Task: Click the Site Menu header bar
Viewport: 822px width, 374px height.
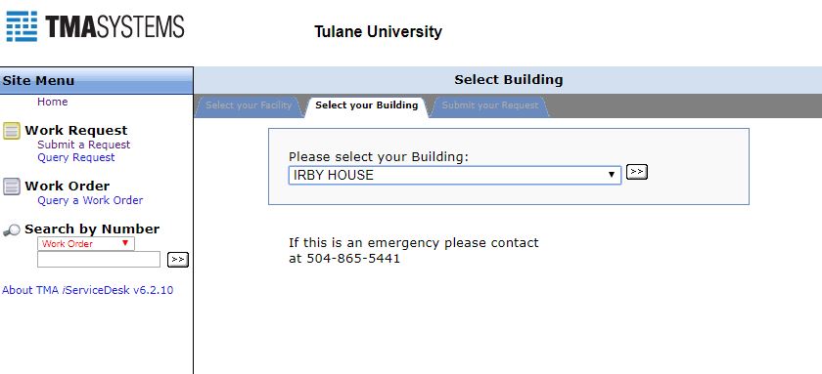Action: click(97, 81)
